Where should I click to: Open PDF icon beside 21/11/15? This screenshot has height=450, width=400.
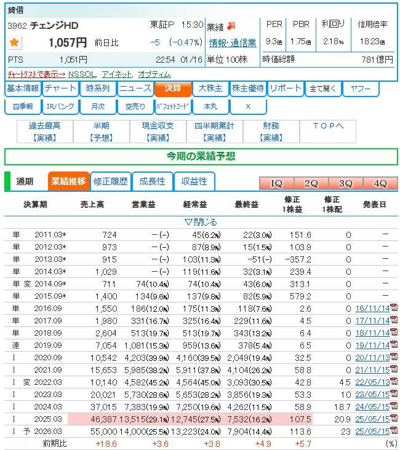pos(394,369)
